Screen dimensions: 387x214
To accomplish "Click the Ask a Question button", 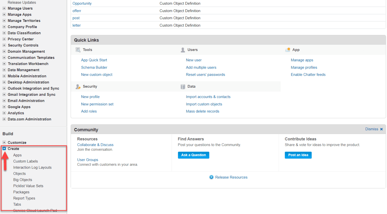I will coord(193,155).
